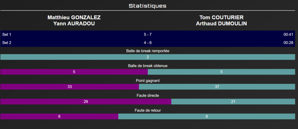The height and width of the screenshot is (129, 298).
Task: Click the purple Faute de retour segment showing 6
Action: [x=59, y=117]
